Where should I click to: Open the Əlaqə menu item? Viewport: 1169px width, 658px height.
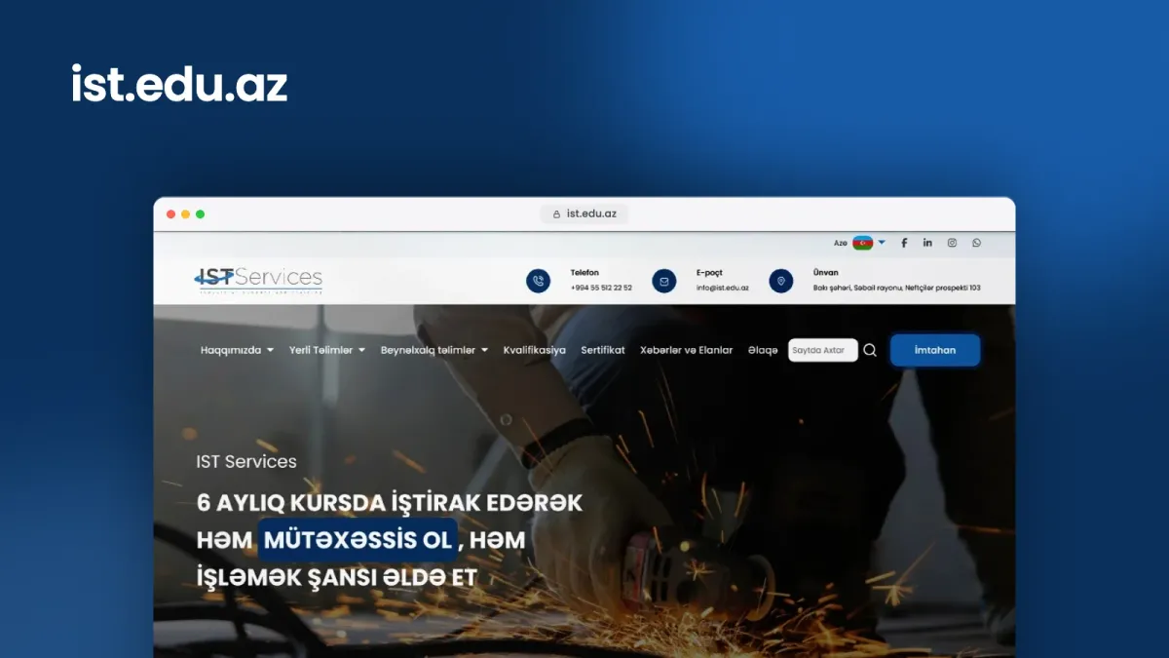point(763,350)
